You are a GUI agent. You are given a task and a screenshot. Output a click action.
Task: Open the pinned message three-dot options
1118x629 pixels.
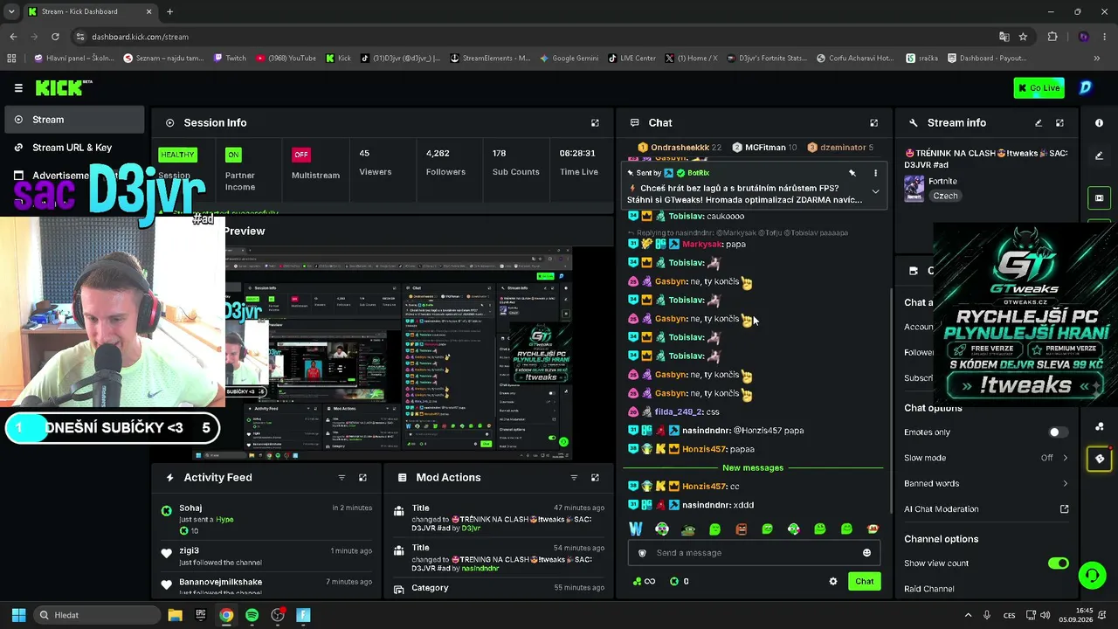(x=875, y=173)
